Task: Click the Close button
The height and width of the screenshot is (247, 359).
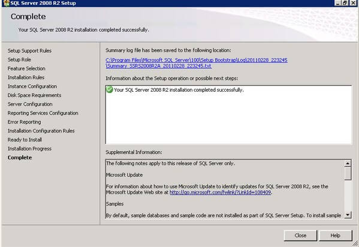Action: coord(300,236)
